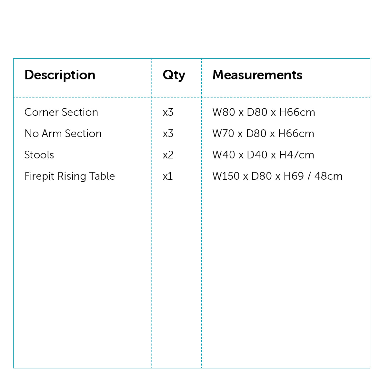Click the Measurements column header
The width and height of the screenshot is (381, 381).
coord(257,75)
